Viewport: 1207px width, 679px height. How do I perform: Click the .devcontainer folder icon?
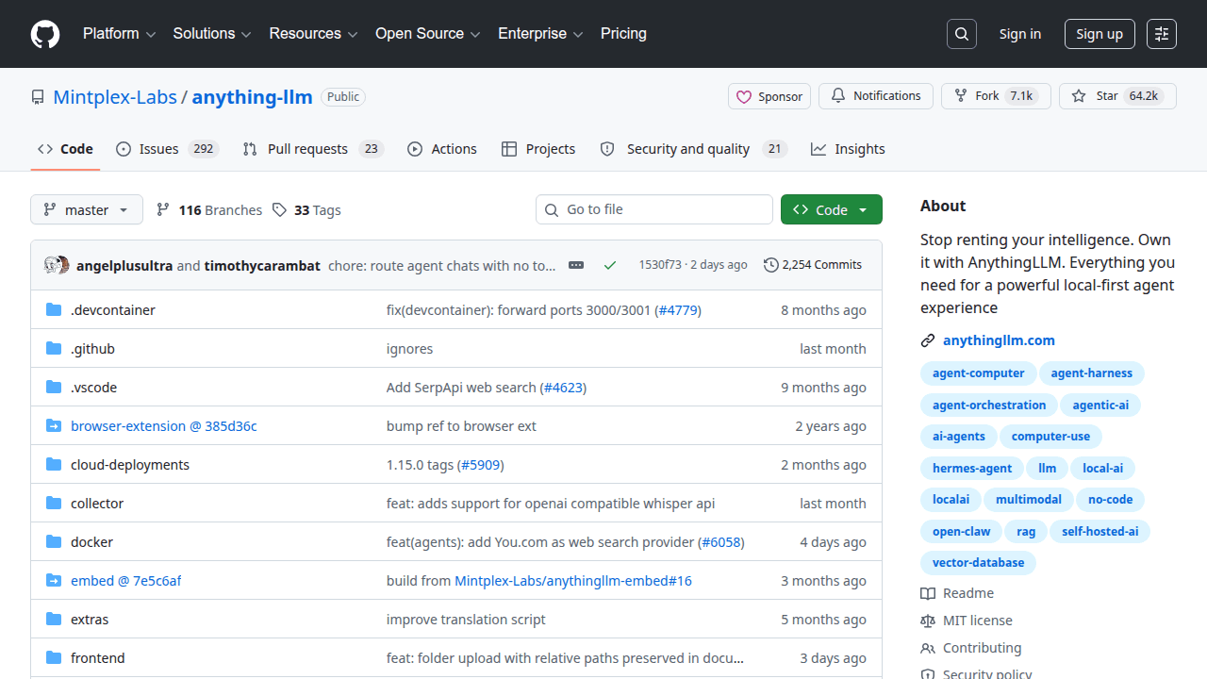[54, 310]
